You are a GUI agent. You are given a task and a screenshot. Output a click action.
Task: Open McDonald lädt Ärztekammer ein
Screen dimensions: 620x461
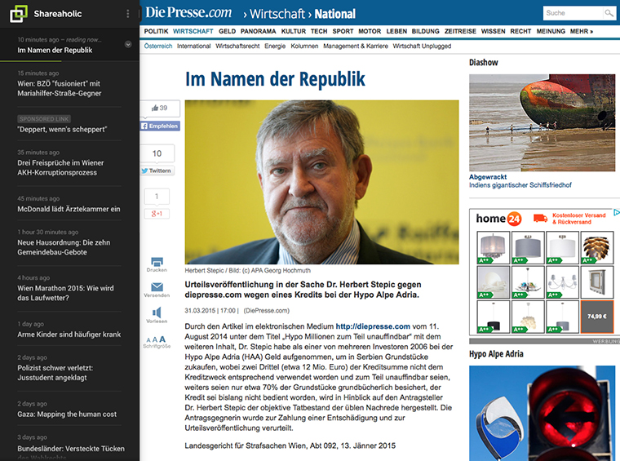coord(69,209)
